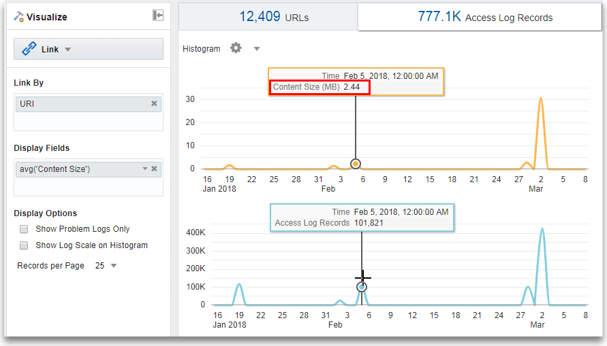Click the empty Display Fields area

(x=89, y=187)
